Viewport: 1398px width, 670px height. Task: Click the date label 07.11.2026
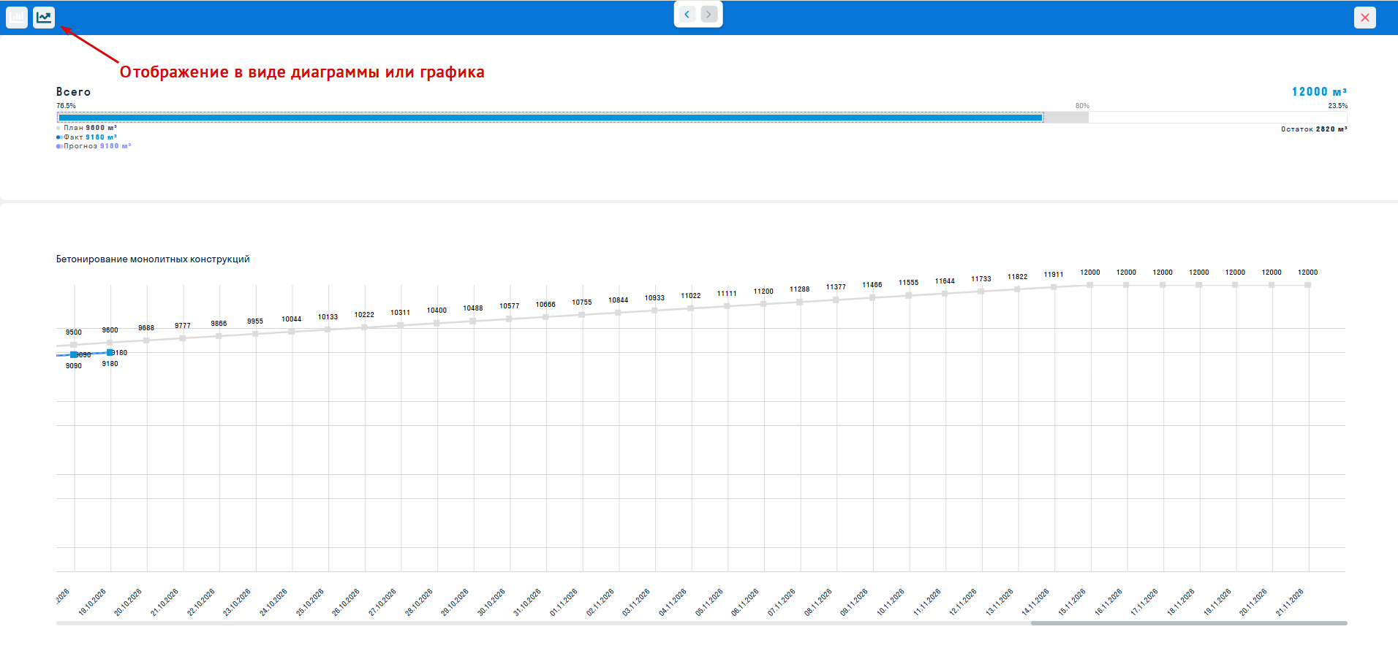coord(782,601)
